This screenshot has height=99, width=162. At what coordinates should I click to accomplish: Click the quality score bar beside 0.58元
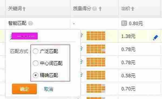[x=96, y=75]
